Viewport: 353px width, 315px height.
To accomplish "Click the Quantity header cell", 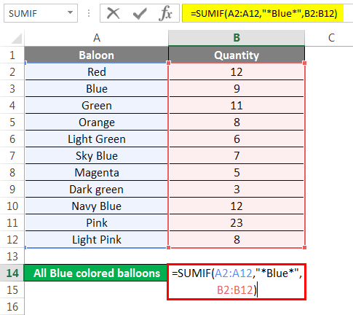I will pos(237,55).
